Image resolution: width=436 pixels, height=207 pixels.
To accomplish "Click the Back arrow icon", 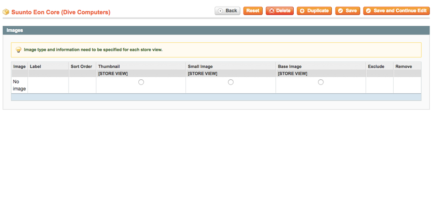I will (x=221, y=11).
